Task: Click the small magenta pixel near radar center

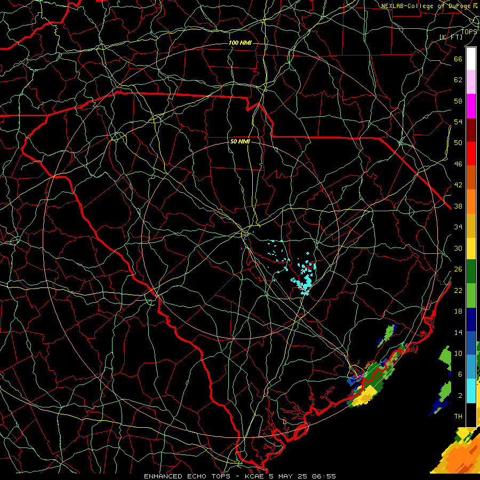Action: point(242,248)
